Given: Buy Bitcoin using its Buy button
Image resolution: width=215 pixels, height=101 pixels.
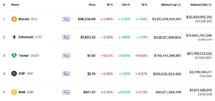Looking at the screenshot, I should [x=66, y=19].
